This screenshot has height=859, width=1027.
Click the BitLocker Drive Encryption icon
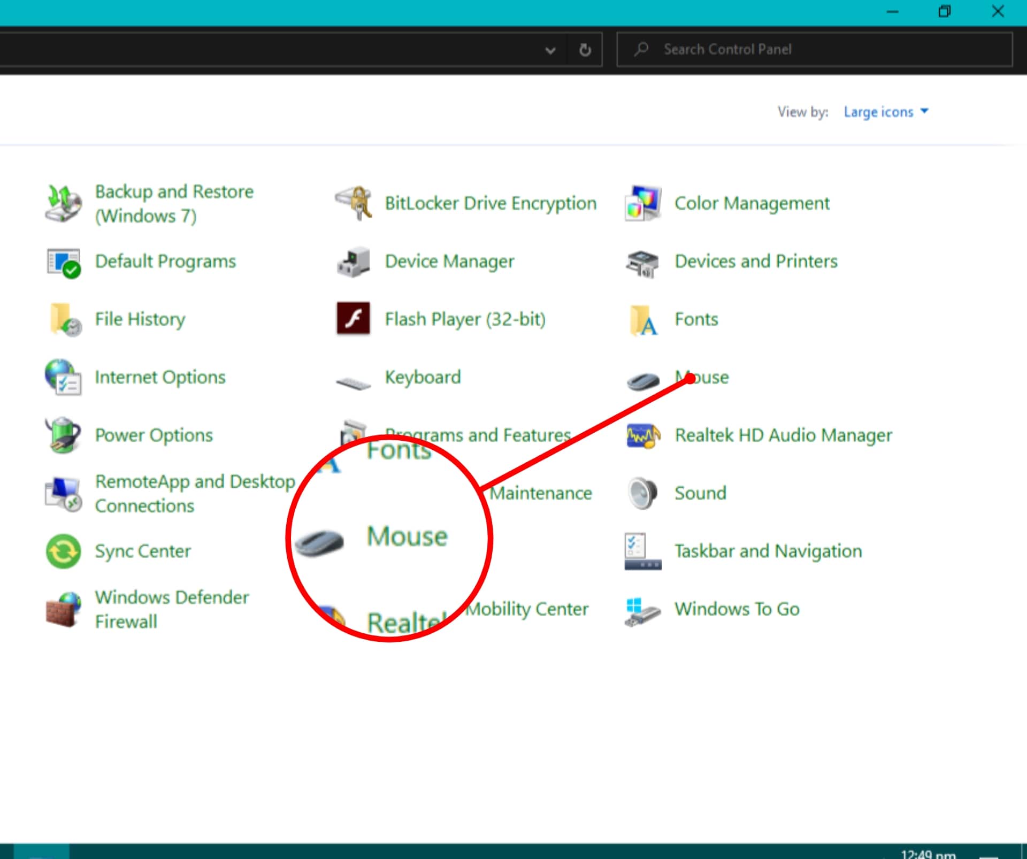click(x=354, y=203)
